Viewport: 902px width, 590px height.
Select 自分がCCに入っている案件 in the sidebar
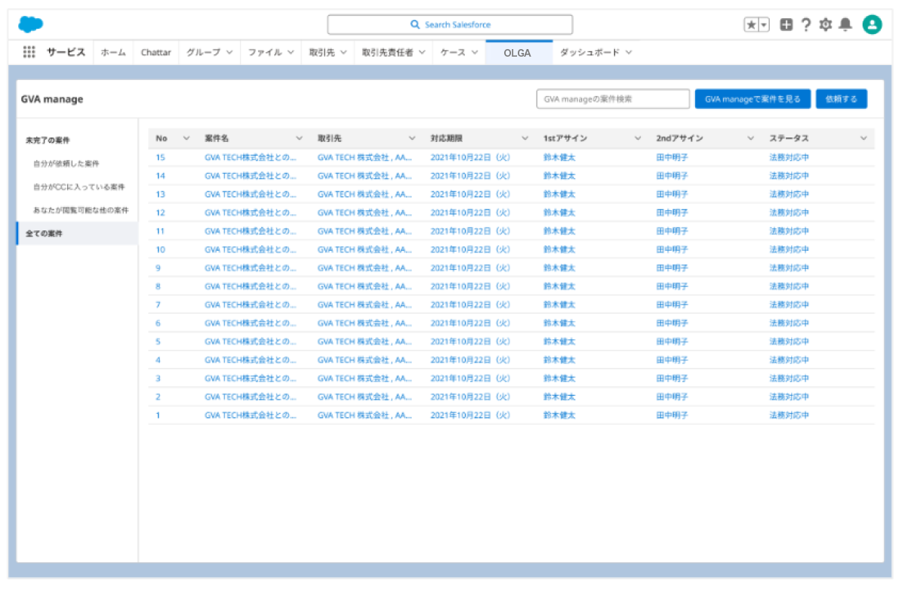pos(79,187)
